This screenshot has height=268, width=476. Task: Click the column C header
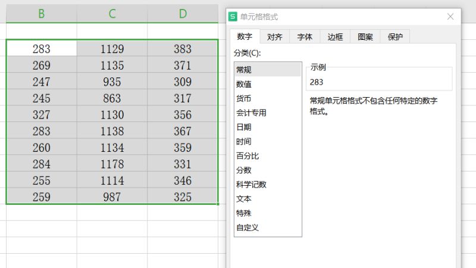pos(112,14)
